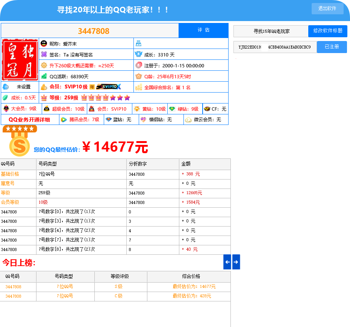Select the 基础价格 row label
Screen dimensions: 350x327
click(10, 174)
